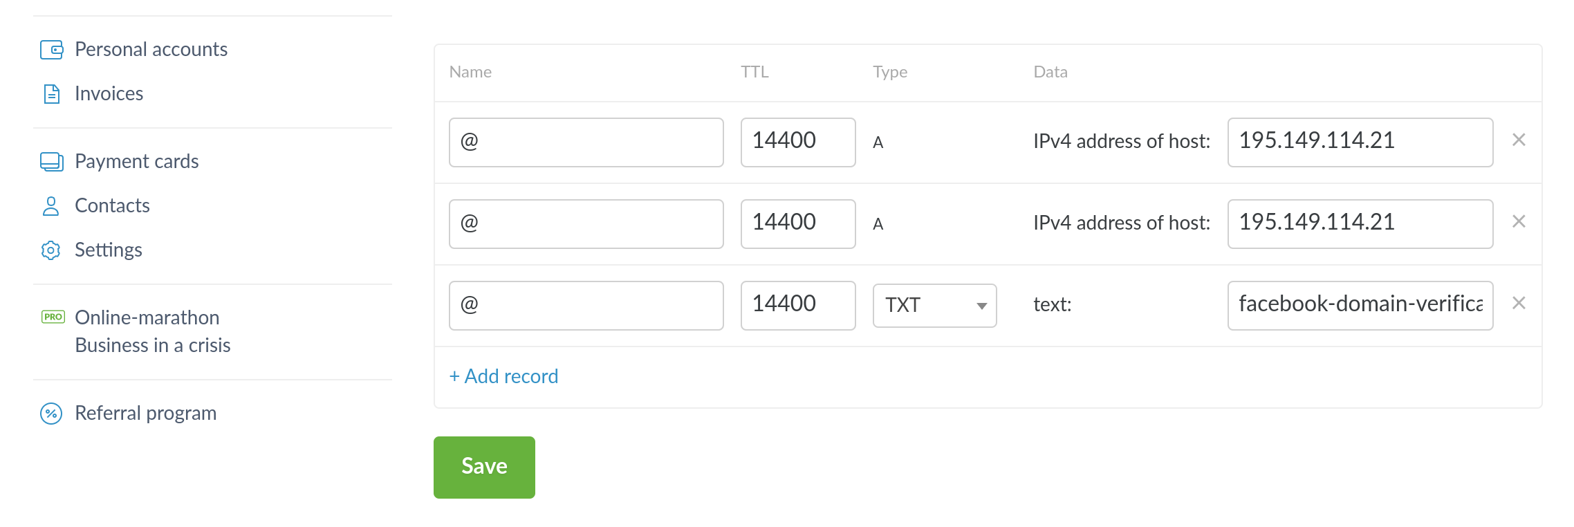The height and width of the screenshot is (527, 1574).
Task: Click the Add record link
Action: pos(503,376)
